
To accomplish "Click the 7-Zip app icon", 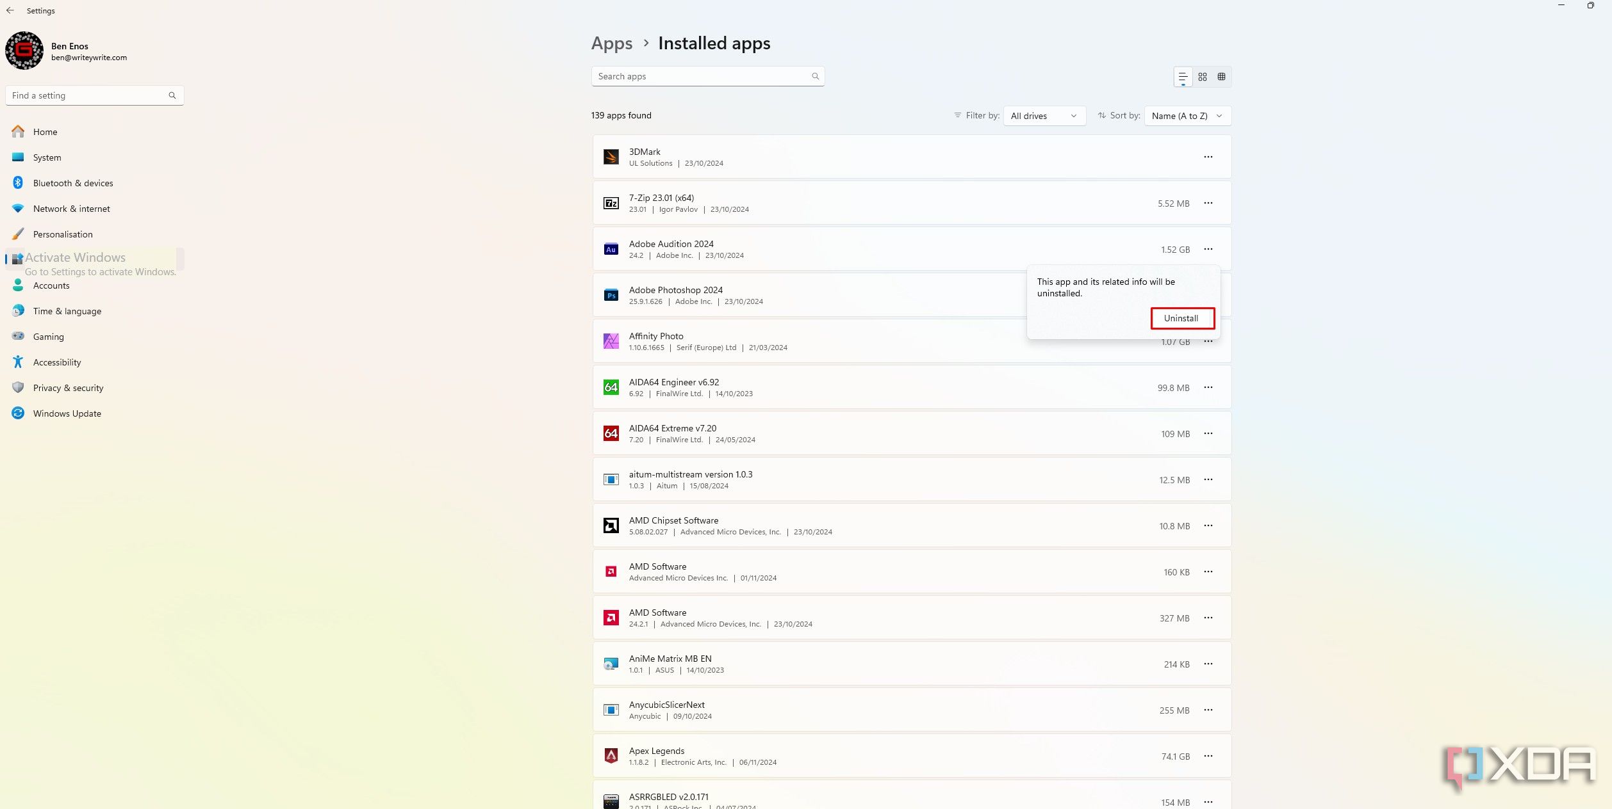I will tap(611, 203).
